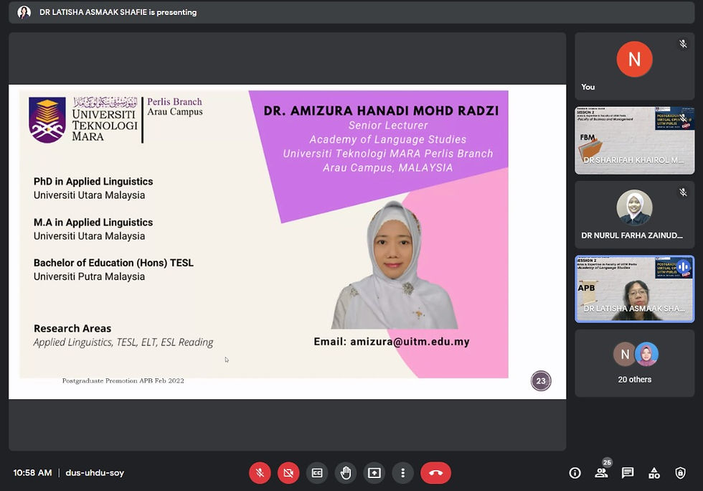
Task: Click Universiti Putra Malaysia text
Action: point(89,276)
